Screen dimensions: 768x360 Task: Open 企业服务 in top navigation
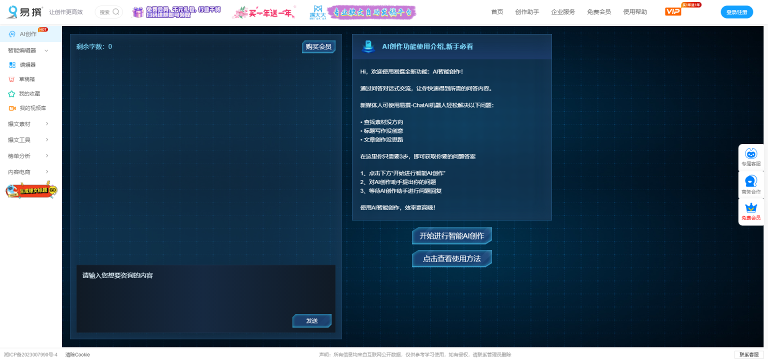pyautogui.click(x=563, y=12)
